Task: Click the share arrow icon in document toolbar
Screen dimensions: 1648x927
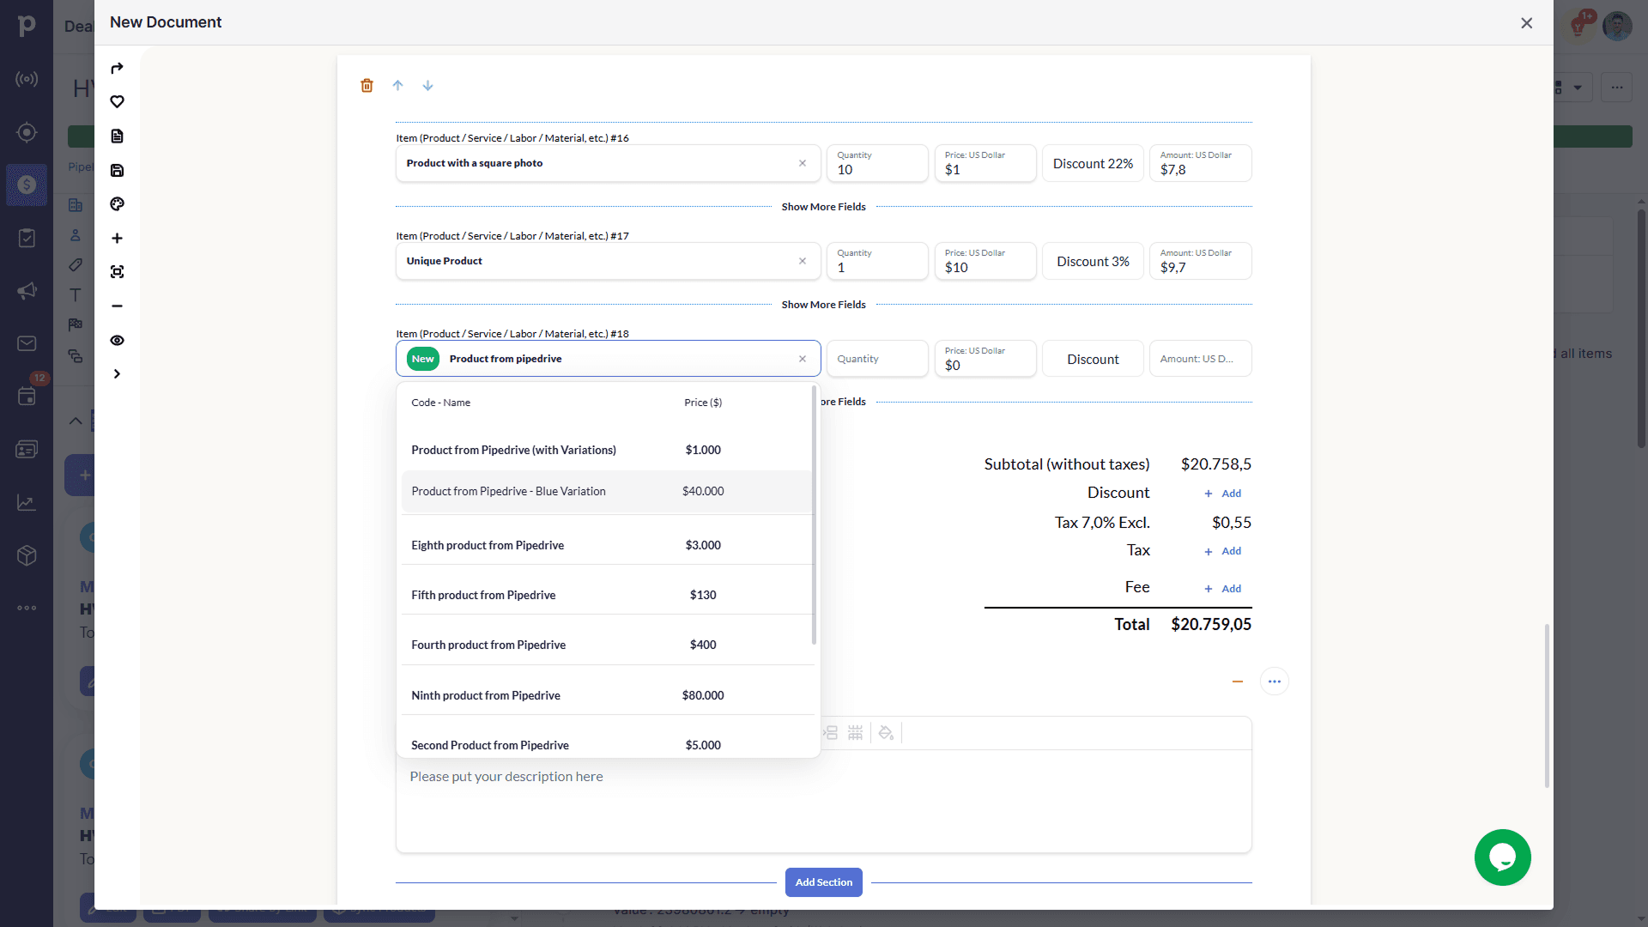Action: 117,68
